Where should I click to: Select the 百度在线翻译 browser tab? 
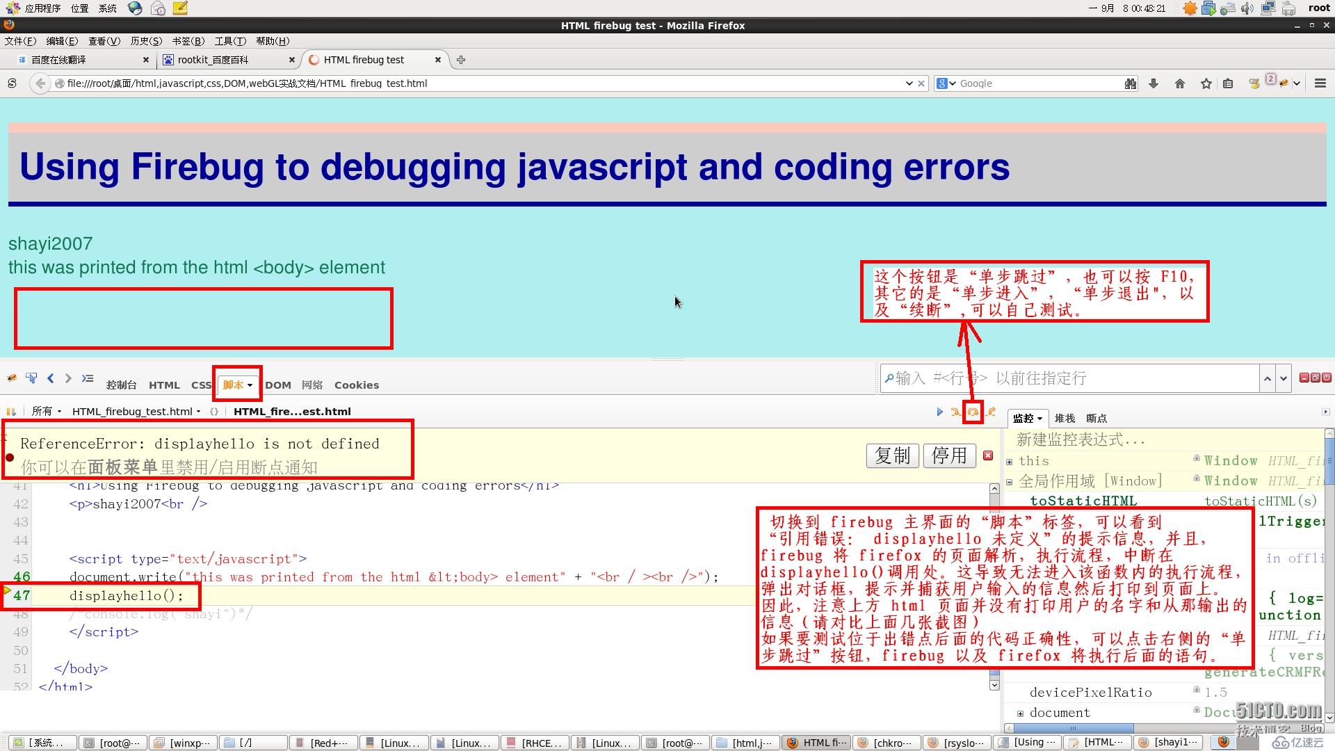[82, 60]
